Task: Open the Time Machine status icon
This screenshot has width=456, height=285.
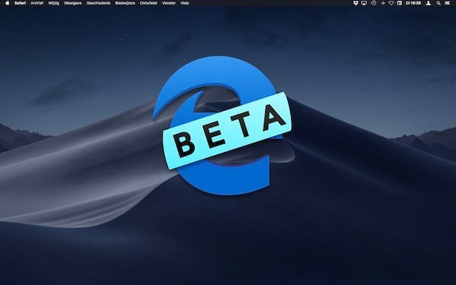Action: (374, 3)
